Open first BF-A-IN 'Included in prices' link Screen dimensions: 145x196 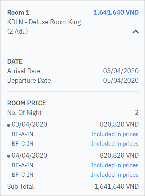click(115, 134)
